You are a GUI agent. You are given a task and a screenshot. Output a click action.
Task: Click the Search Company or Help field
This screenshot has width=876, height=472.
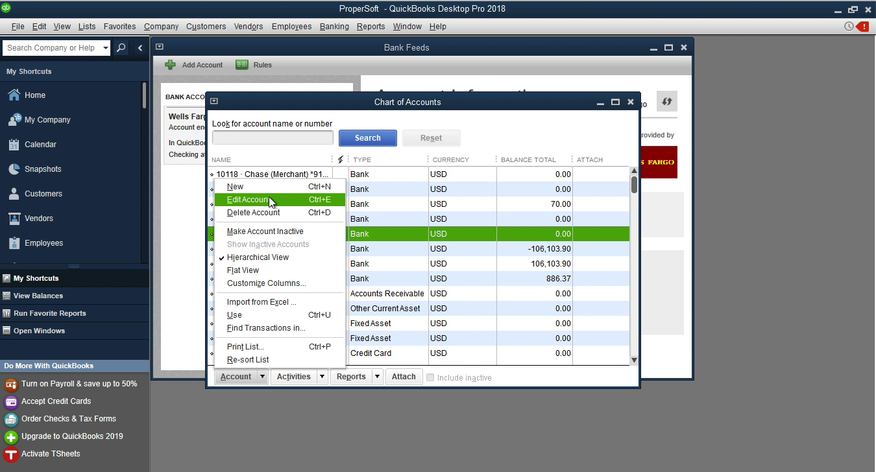(x=52, y=48)
